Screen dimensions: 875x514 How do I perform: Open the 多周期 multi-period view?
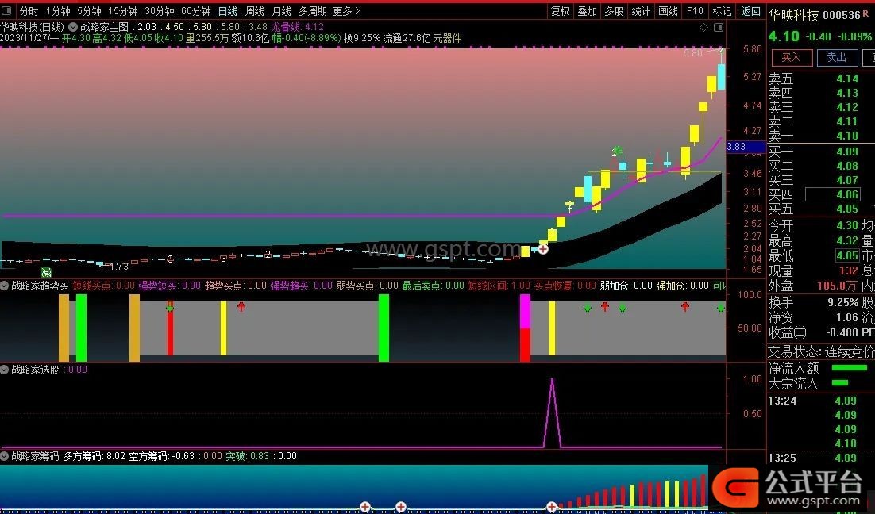pyautogui.click(x=313, y=11)
